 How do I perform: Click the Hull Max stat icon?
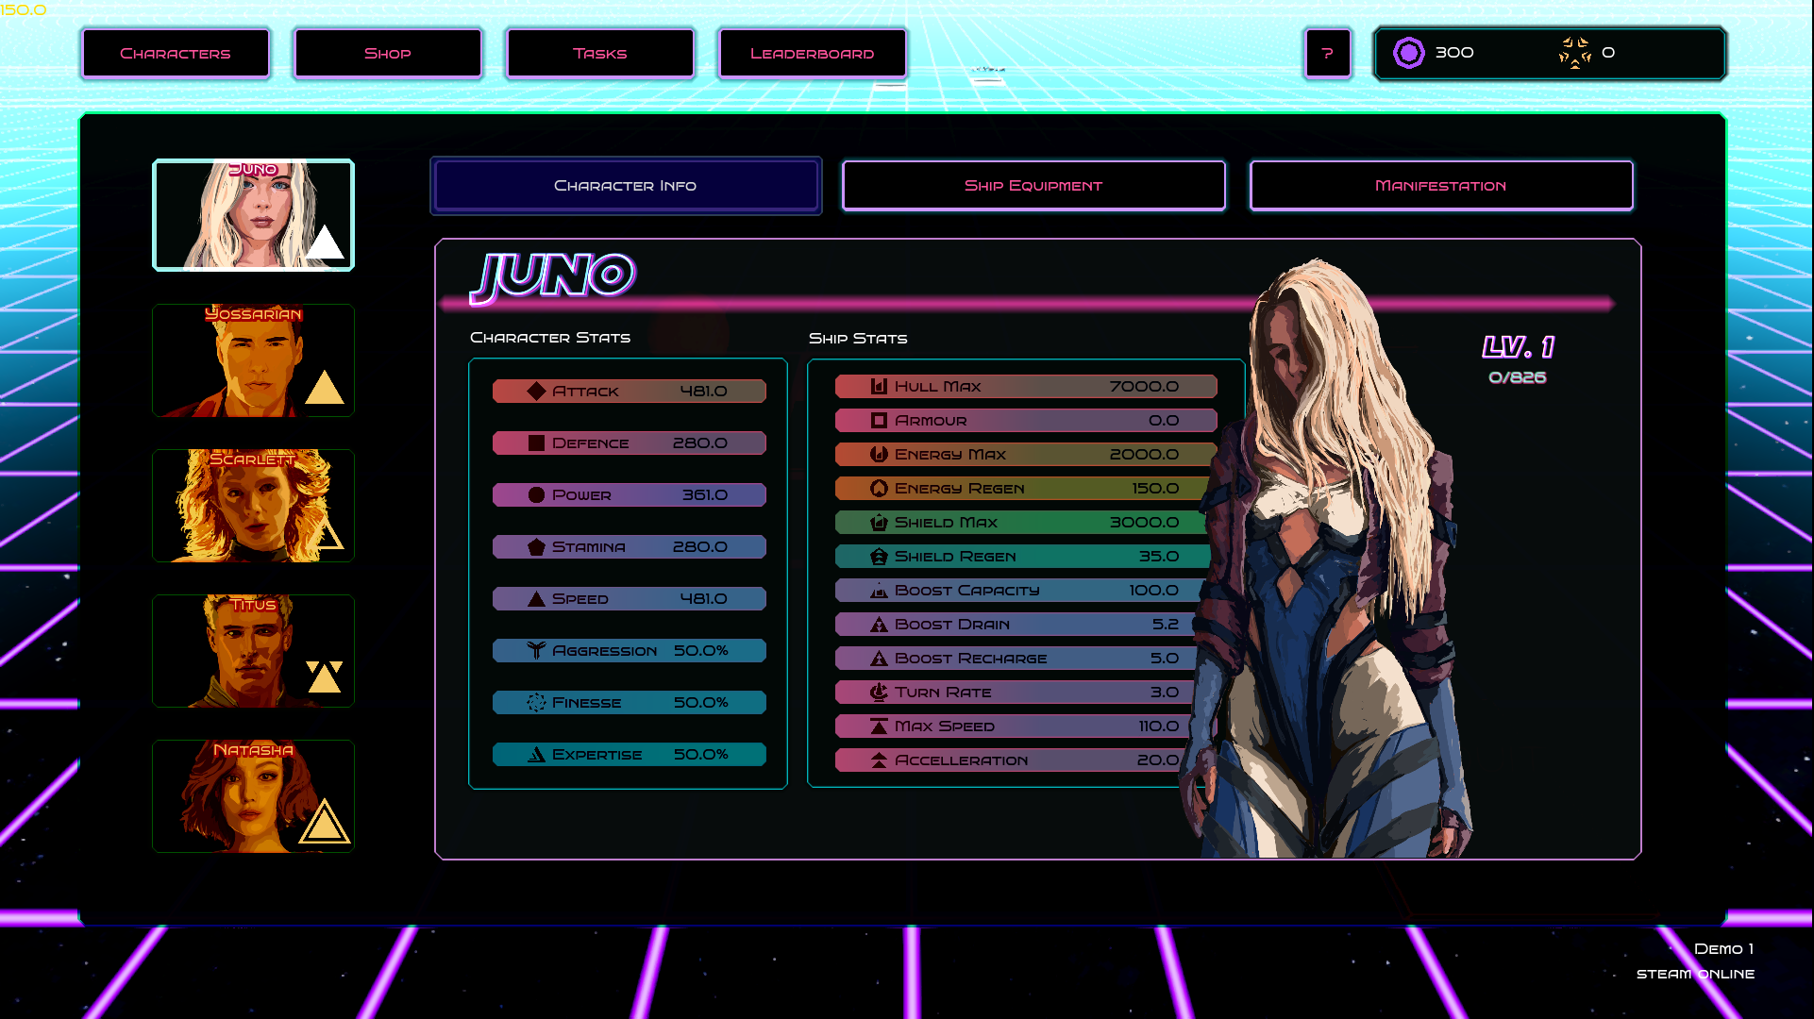tap(879, 386)
